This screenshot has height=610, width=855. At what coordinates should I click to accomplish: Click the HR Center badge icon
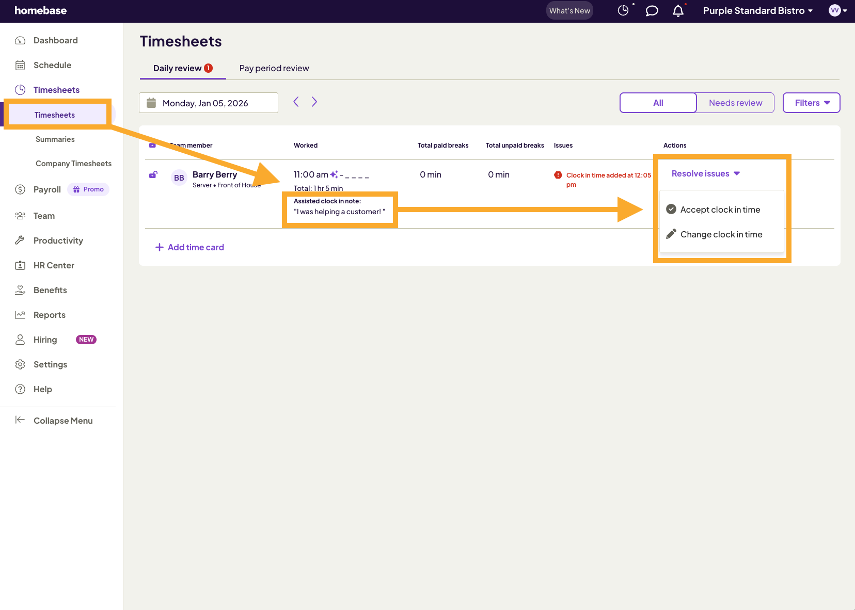point(20,265)
